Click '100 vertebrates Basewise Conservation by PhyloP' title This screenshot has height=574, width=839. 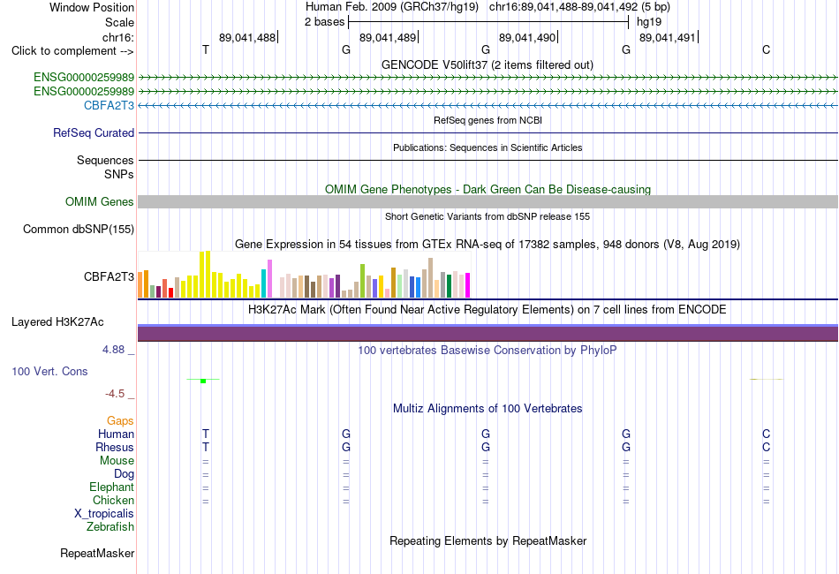click(x=488, y=351)
